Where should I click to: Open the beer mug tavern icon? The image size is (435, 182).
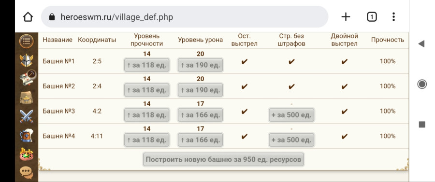pos(27,135)
